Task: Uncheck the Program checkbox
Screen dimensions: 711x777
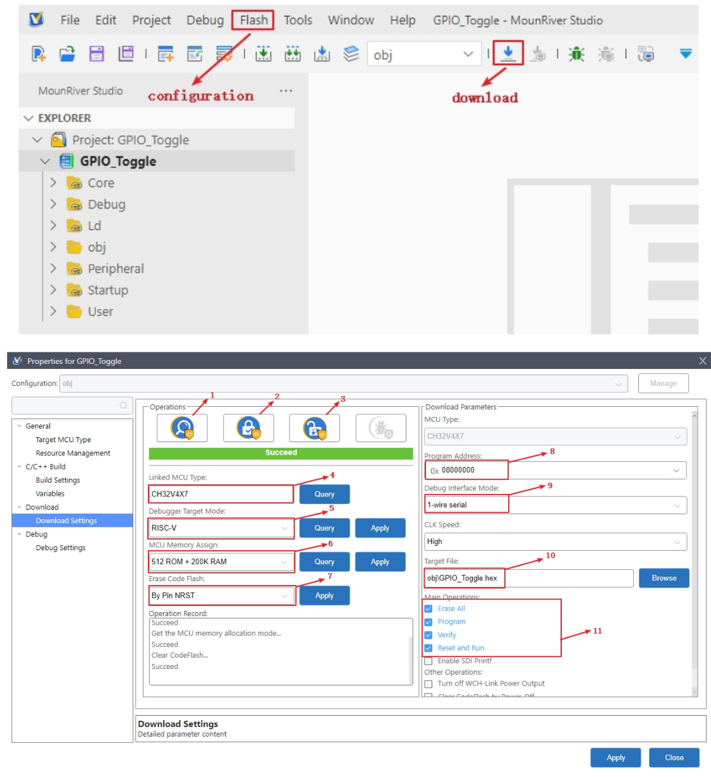Action: point(428,622)
